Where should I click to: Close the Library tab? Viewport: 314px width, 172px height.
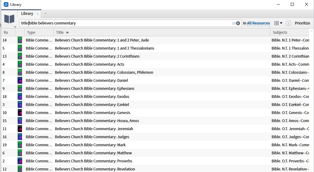point(38,14)
